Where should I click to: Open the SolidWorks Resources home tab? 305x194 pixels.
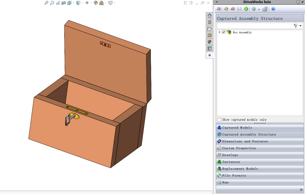210,16
